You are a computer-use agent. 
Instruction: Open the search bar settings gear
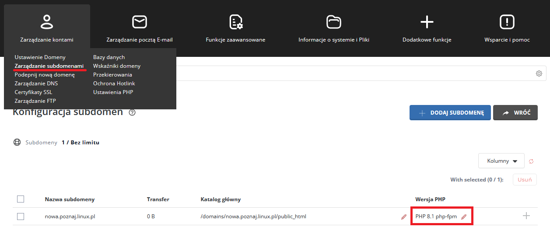click(x=539, y=73)
